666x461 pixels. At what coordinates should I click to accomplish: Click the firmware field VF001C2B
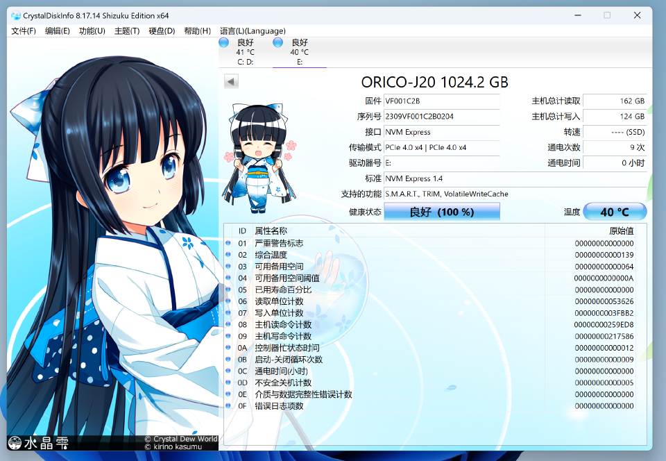(x=442, y=101)
